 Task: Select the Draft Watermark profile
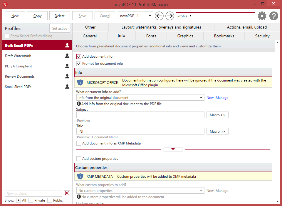click(37, 56)
